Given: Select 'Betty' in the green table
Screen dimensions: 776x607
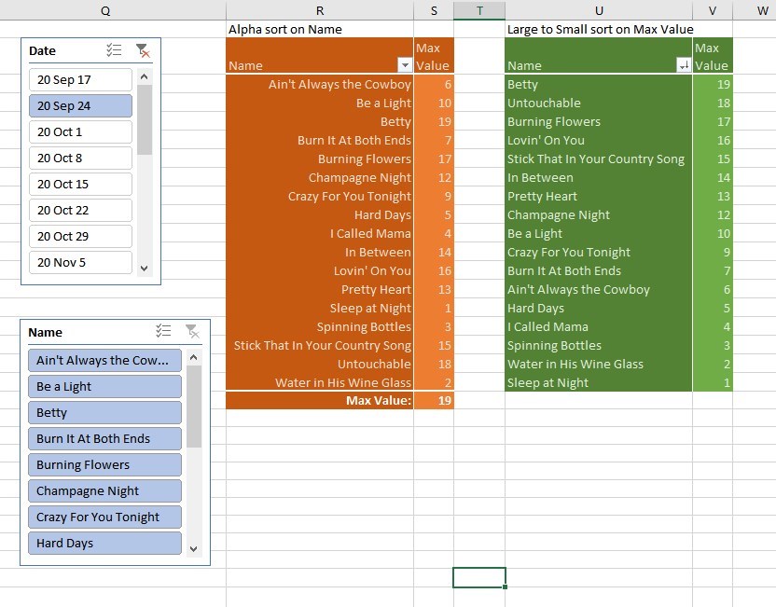Looking at the screenshot, I should tap(599, 84).
